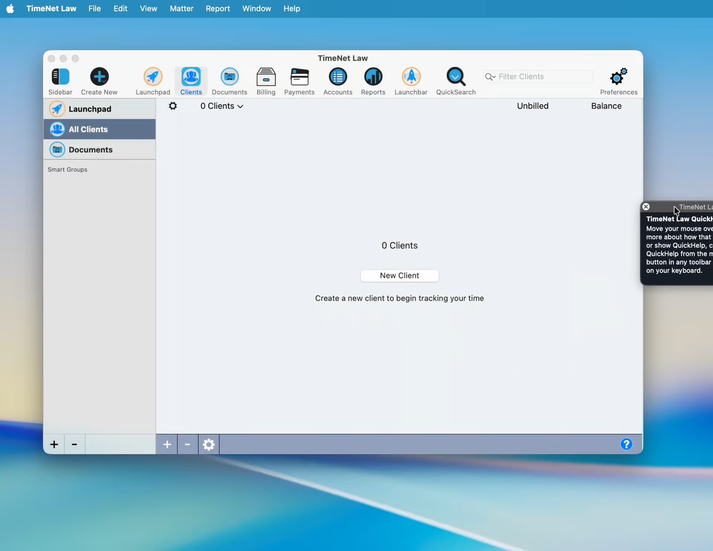This screenshot has width=713, height=551.
Task: Open the Accounts toolbar icon
Action: pyautogui.click(x=337, y=77)
